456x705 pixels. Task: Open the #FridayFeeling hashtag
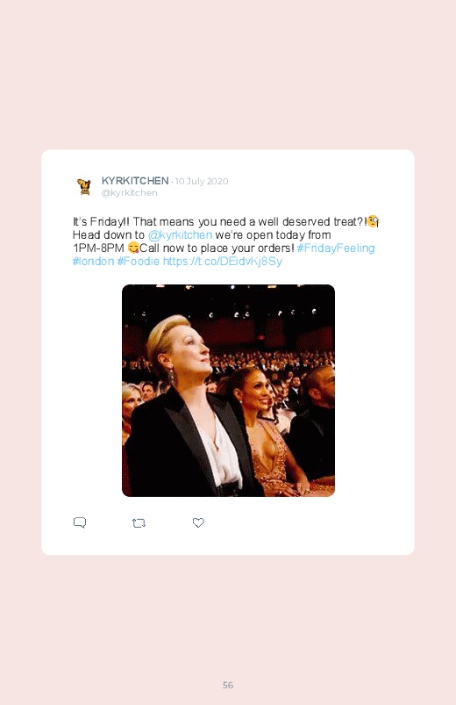336,248
